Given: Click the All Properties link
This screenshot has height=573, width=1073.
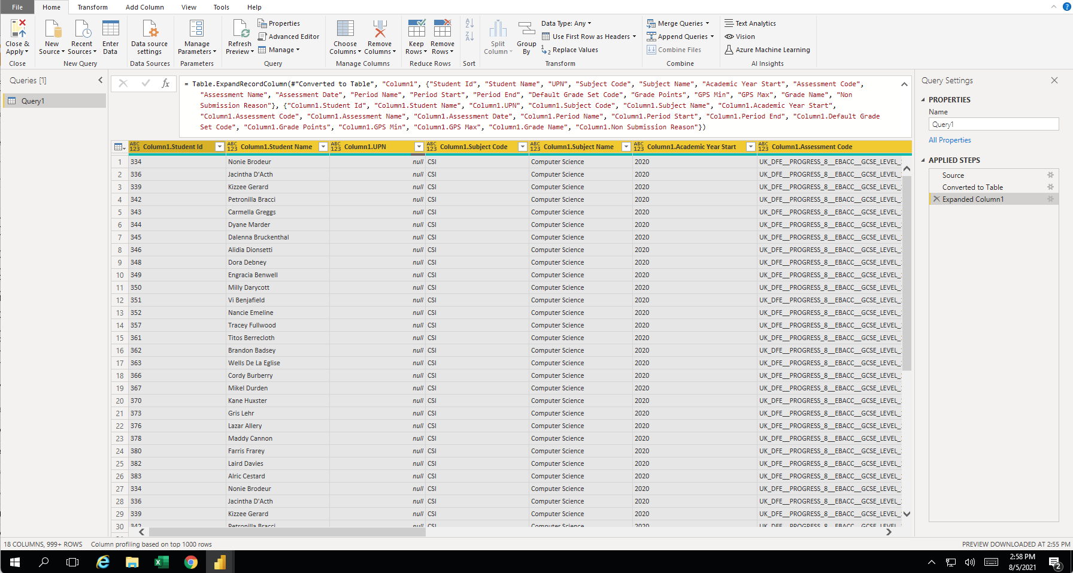Looking at the screenshot, I should [x=950, y=140].
